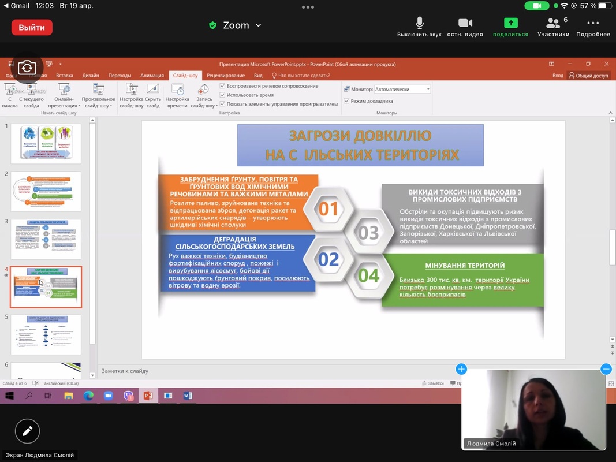Collapse the PowerPoint ribbon
Viewport: 616px width, 462px height.
coord(610,113)
